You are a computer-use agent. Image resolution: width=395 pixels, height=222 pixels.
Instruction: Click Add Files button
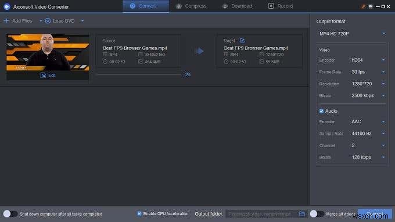pyautogui.click(x=18, y=21)
